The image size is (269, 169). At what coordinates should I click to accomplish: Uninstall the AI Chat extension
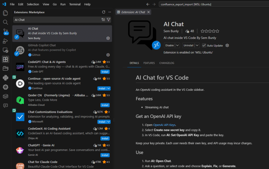coord(188,45)
